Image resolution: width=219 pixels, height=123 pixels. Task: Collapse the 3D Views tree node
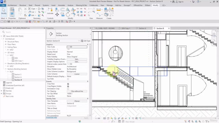tap(6, 53)
